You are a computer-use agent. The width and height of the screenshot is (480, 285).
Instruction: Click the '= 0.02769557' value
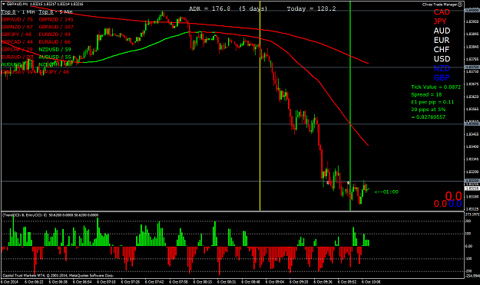(x=429, y=117)
